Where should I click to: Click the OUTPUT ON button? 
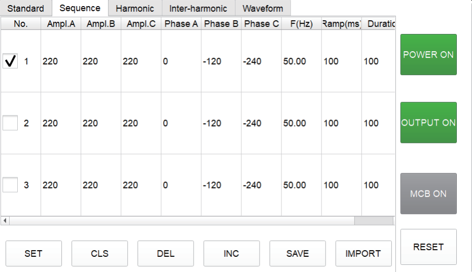tap(428, 123)
